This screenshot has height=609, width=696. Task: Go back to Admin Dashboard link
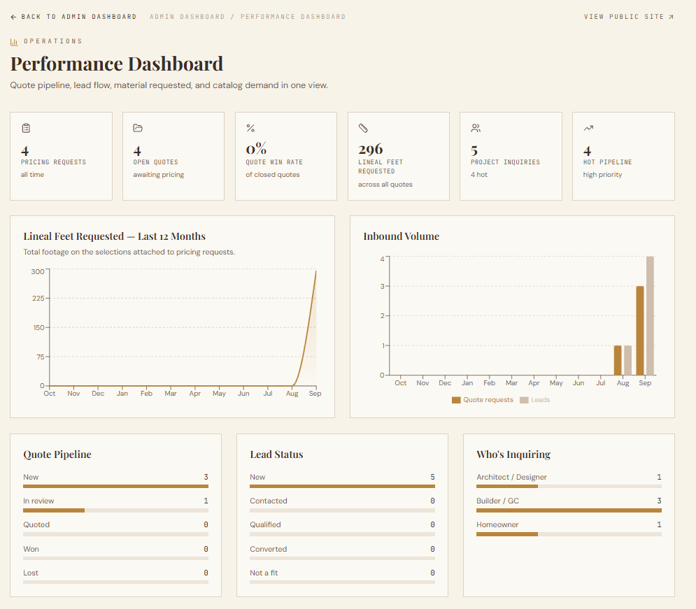(73, 17)
